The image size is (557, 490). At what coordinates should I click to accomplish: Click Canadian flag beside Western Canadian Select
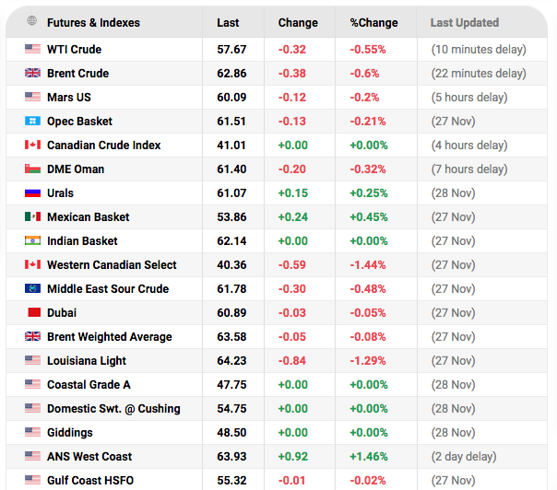[32, 264]
